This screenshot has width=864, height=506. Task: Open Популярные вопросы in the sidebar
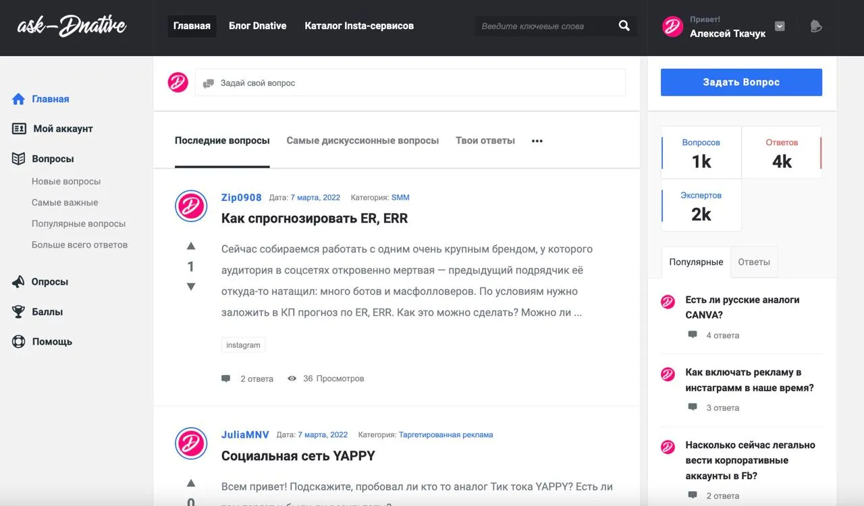(79, 223)
